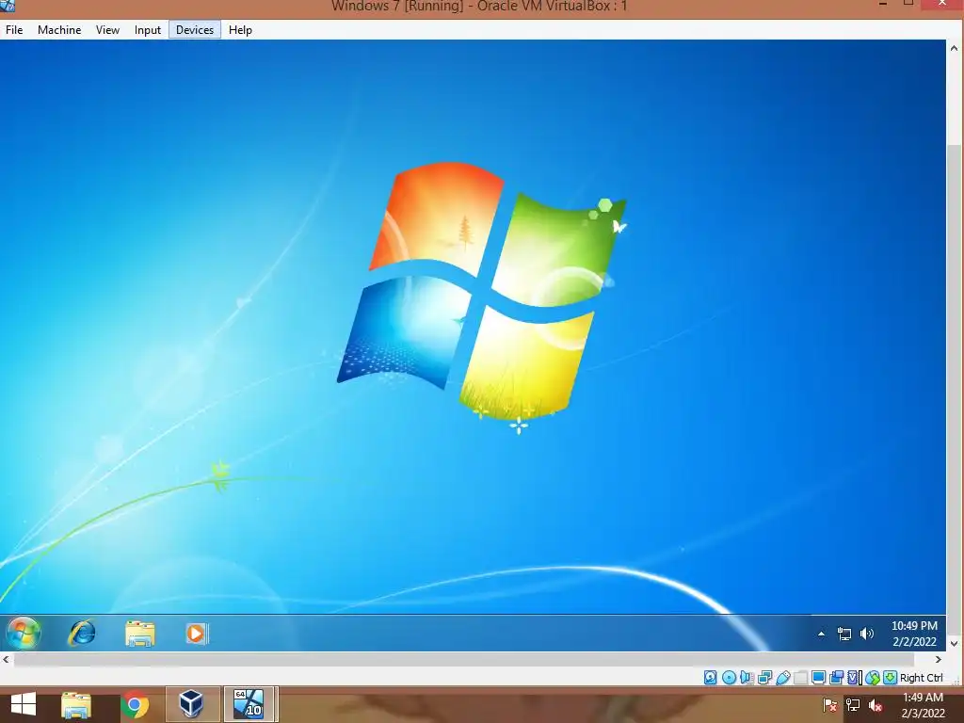Open Windows Explorer in the Windows 7 taskbar
Screen dimensions: 964x723
(139, 634)
